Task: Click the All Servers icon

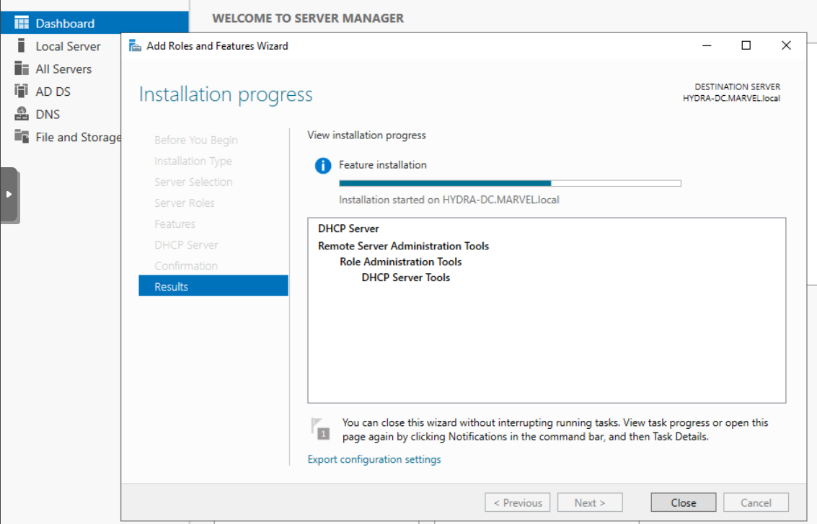Action: (x=22, y=69)
